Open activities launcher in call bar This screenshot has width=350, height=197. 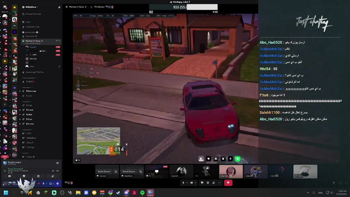coord(208,183)
